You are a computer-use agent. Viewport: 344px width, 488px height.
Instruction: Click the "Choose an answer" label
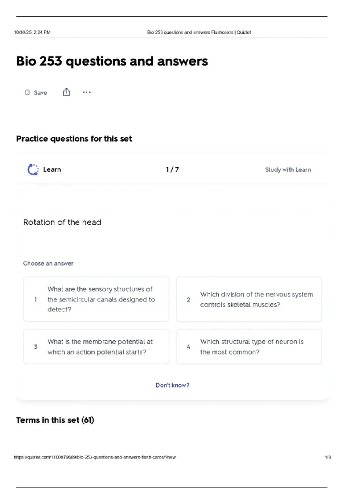pyautogui.click(x=48, y=263)
